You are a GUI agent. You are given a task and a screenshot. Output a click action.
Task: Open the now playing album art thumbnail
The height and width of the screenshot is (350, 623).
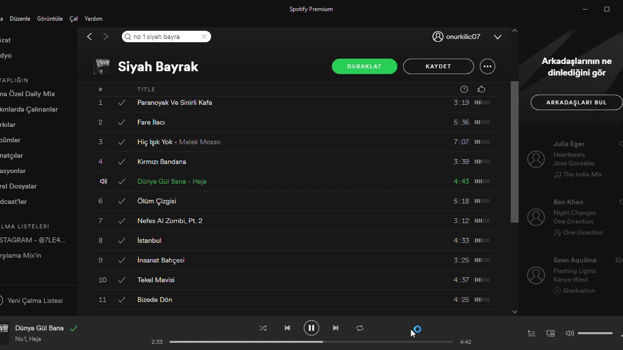pyautogui.click(x=4, y=334)
